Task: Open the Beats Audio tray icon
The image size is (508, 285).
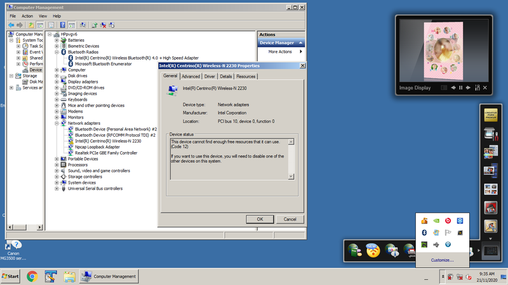Action: (448, 221)
